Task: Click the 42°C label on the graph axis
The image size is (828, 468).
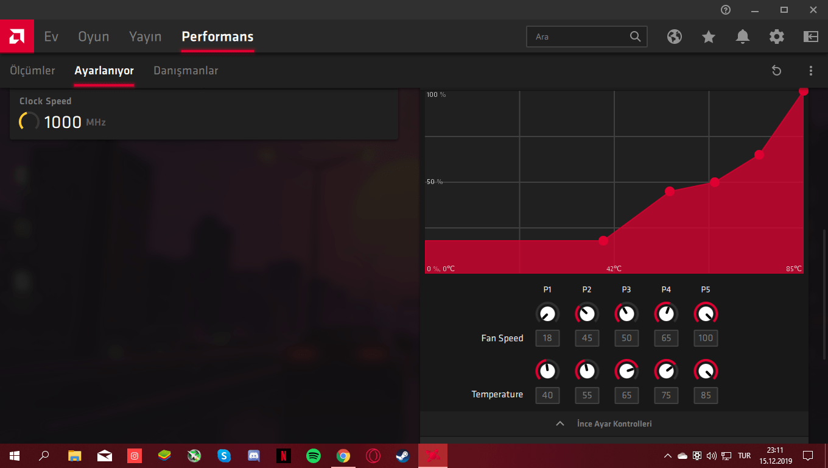Action: click(614, 269)
